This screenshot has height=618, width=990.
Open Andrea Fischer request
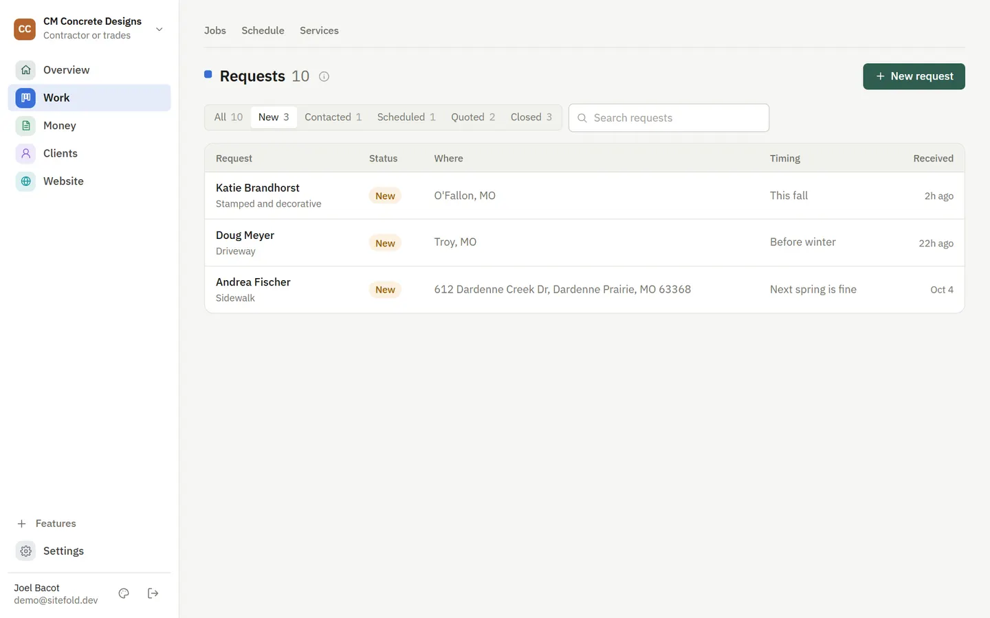point(584,290)
